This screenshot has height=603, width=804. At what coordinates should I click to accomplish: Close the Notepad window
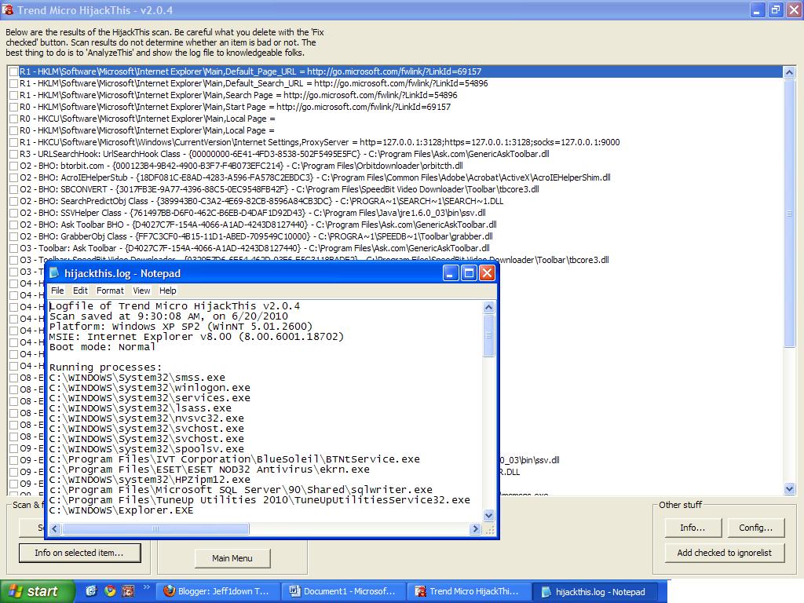point(487,273)
